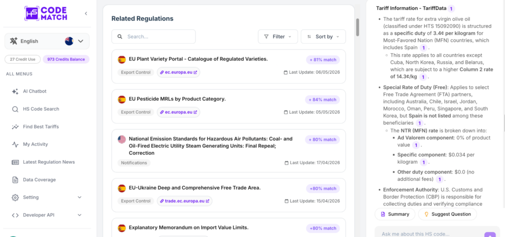
Task: Click the HS Code Match logo
Action: (46, 14)
